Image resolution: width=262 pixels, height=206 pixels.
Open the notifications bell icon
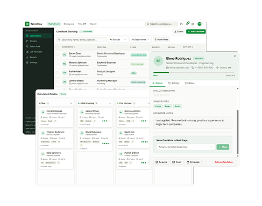187,24
